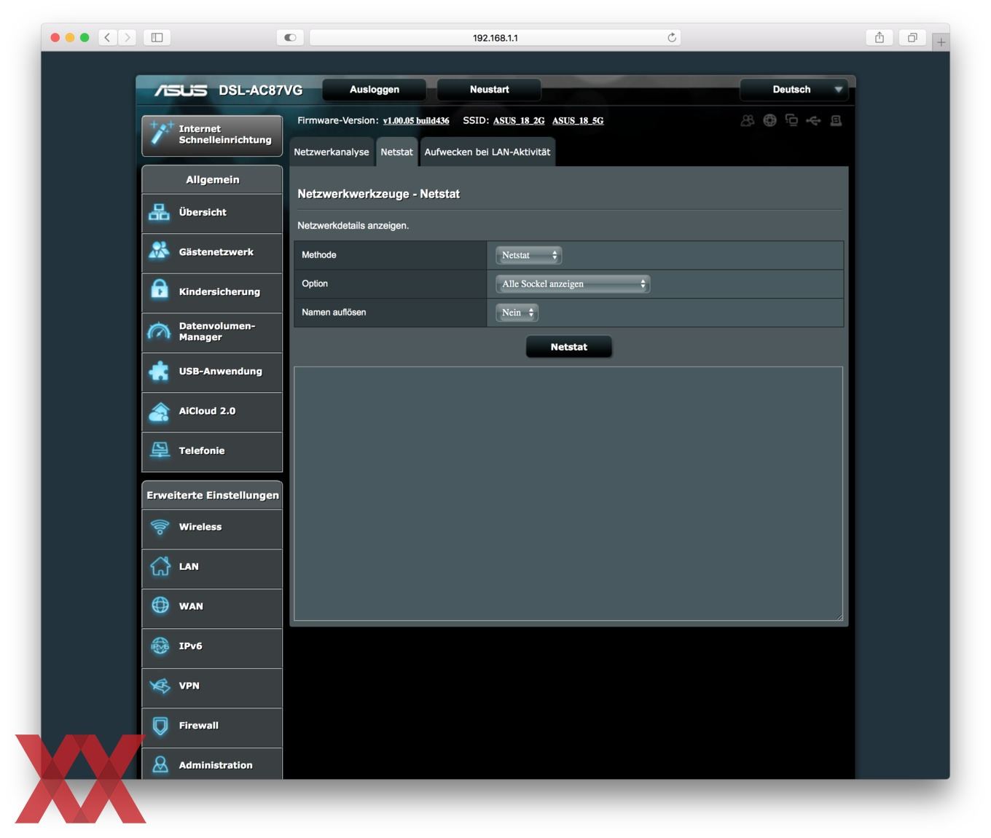The width and height of the screenshot is (991, 838).
Task: Click the Firewall shield icon
Action: [x=160, y=725]
